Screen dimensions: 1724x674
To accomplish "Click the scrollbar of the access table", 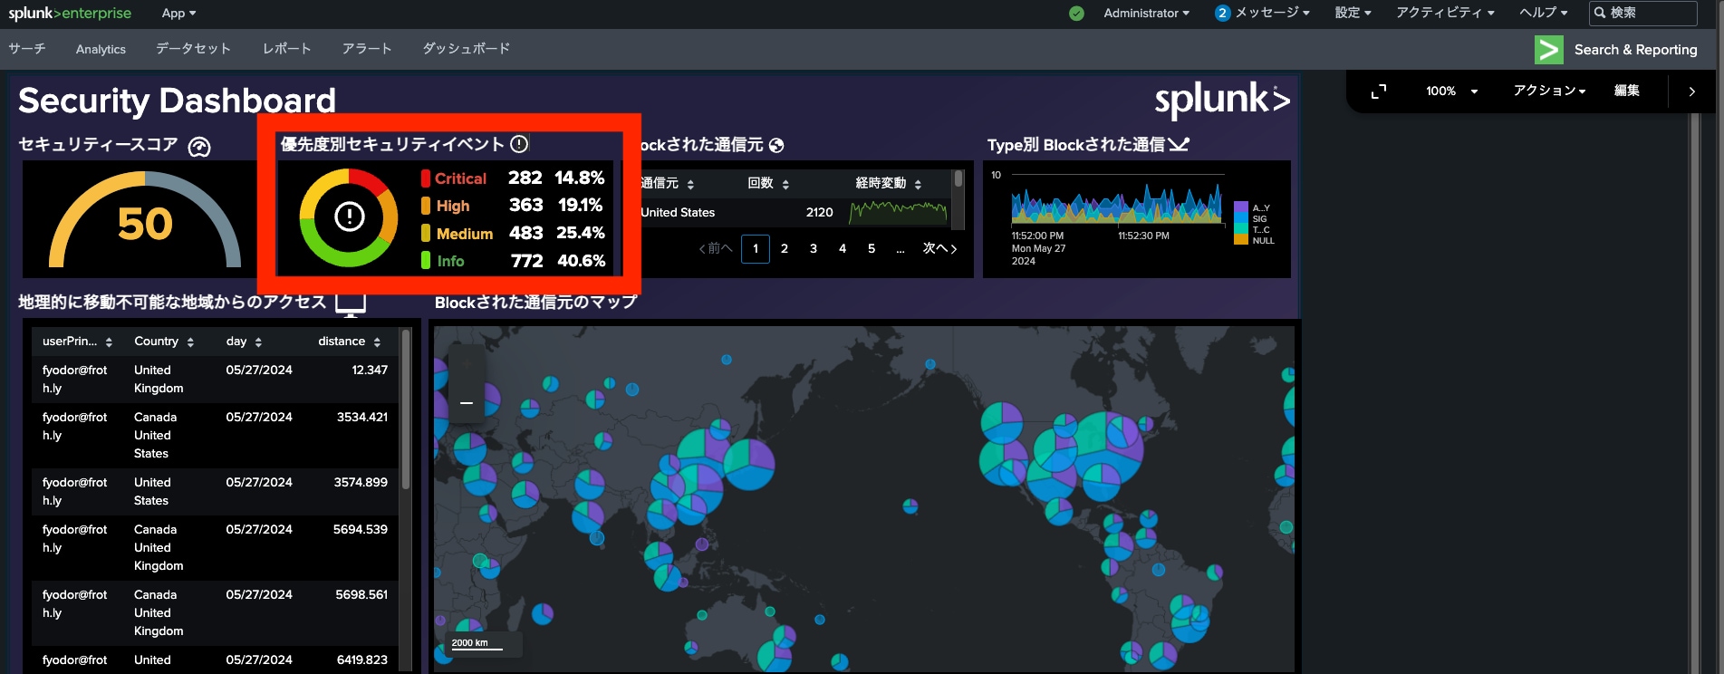I will coord(406,409).
